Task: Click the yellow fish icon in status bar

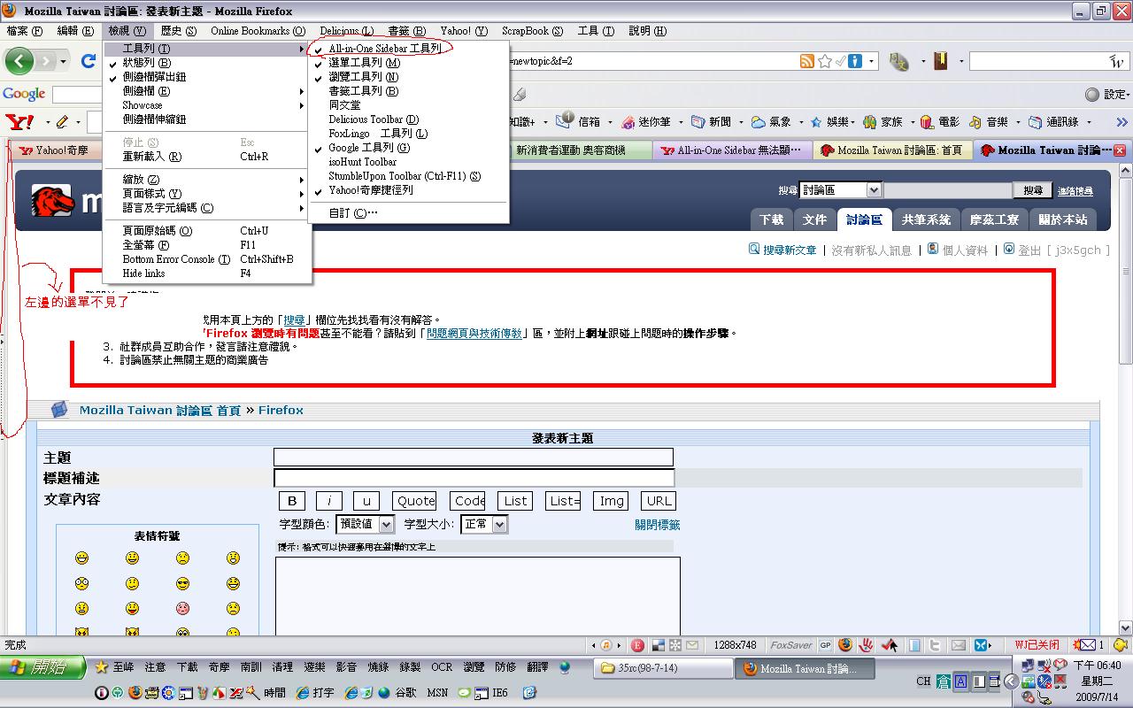Action: (x=1121, y=645)
